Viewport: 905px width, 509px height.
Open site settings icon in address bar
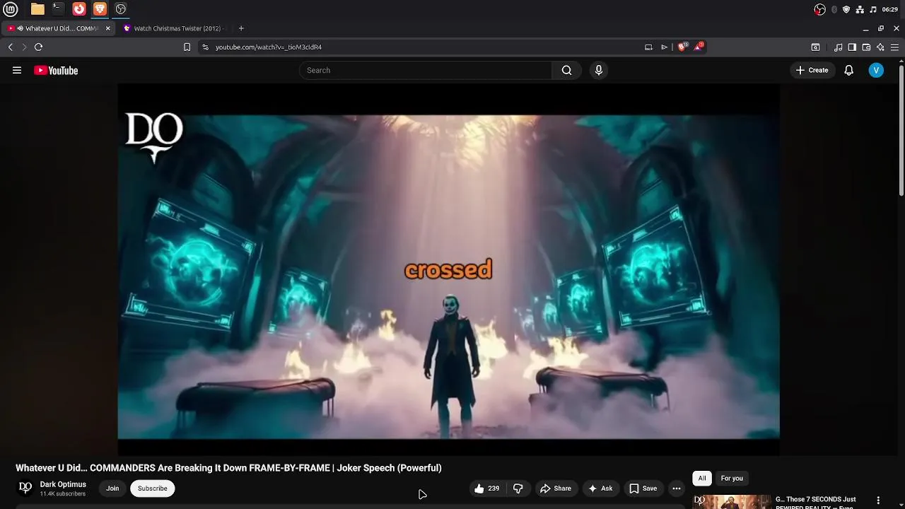(205, 47)
